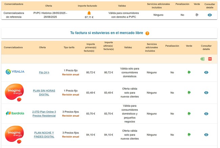This screenshot has width=220, height=148.
Task: Click the 'Importe ultima(s) factura(s)' column header
Action: pos(108,46)
